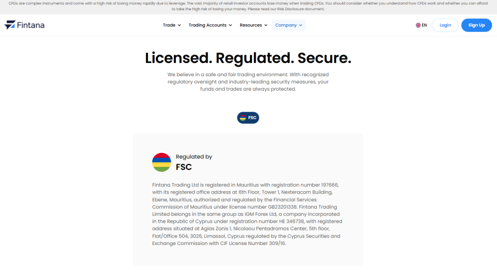Click the arrow next to Company
This screenshot has width=497, height=278.
pyautogui.click(x=301, y=25)
